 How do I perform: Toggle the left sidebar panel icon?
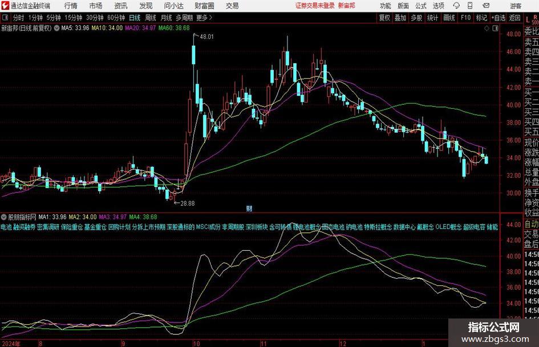pos(5,18)
